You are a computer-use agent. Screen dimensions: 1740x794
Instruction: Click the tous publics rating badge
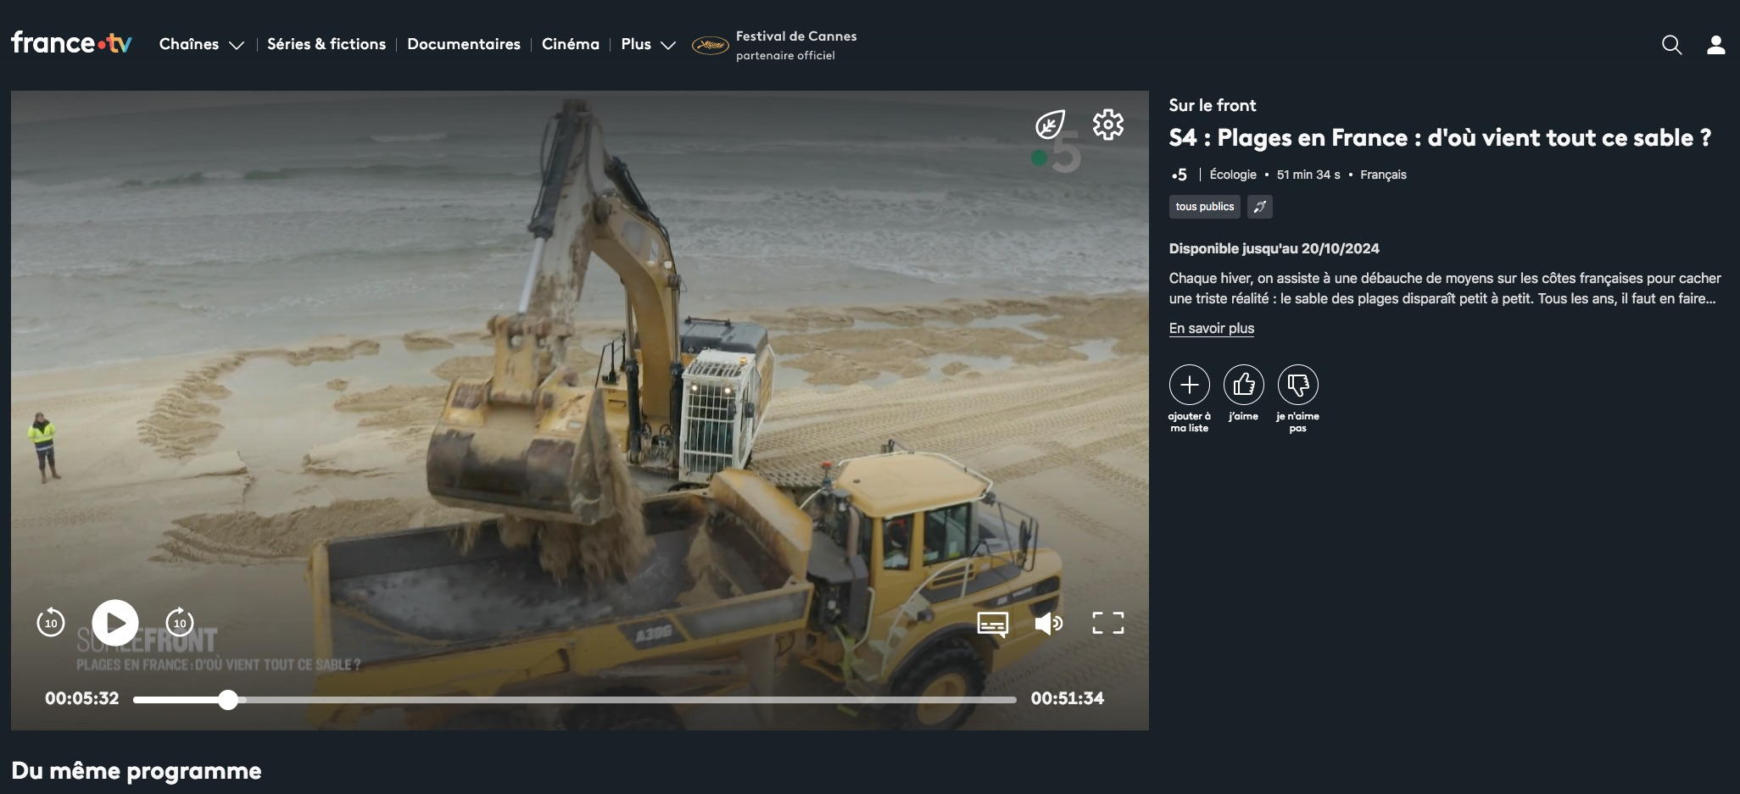click(1205, 207)
